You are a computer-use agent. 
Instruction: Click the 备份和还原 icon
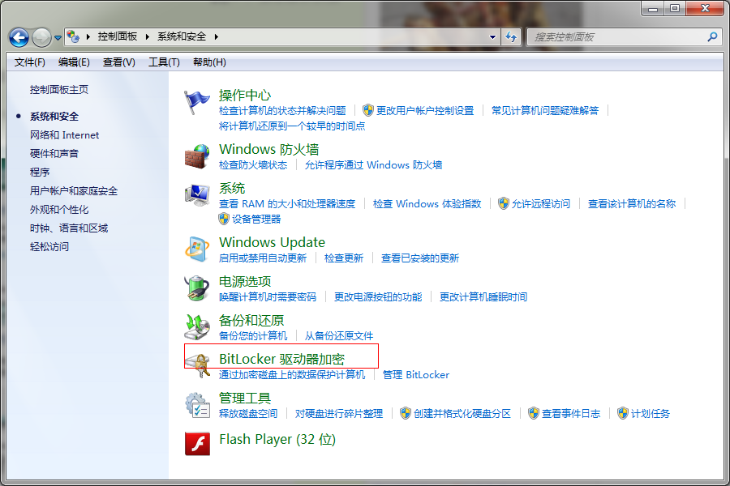(x=196, y=326)
